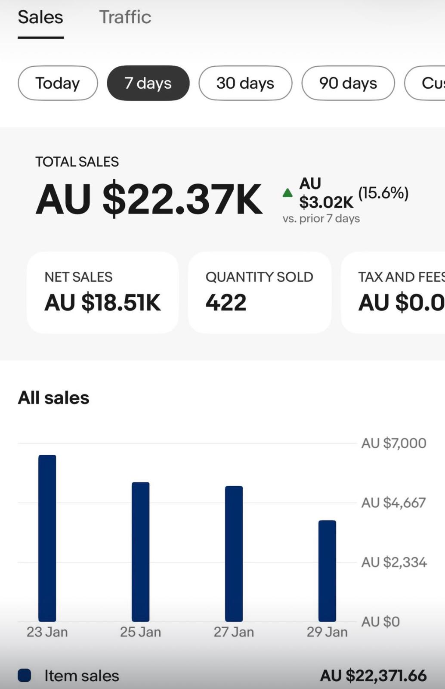Open the Net Sales metric card
The height and width of the screenshot is (689, 445).
click(102, 292)
